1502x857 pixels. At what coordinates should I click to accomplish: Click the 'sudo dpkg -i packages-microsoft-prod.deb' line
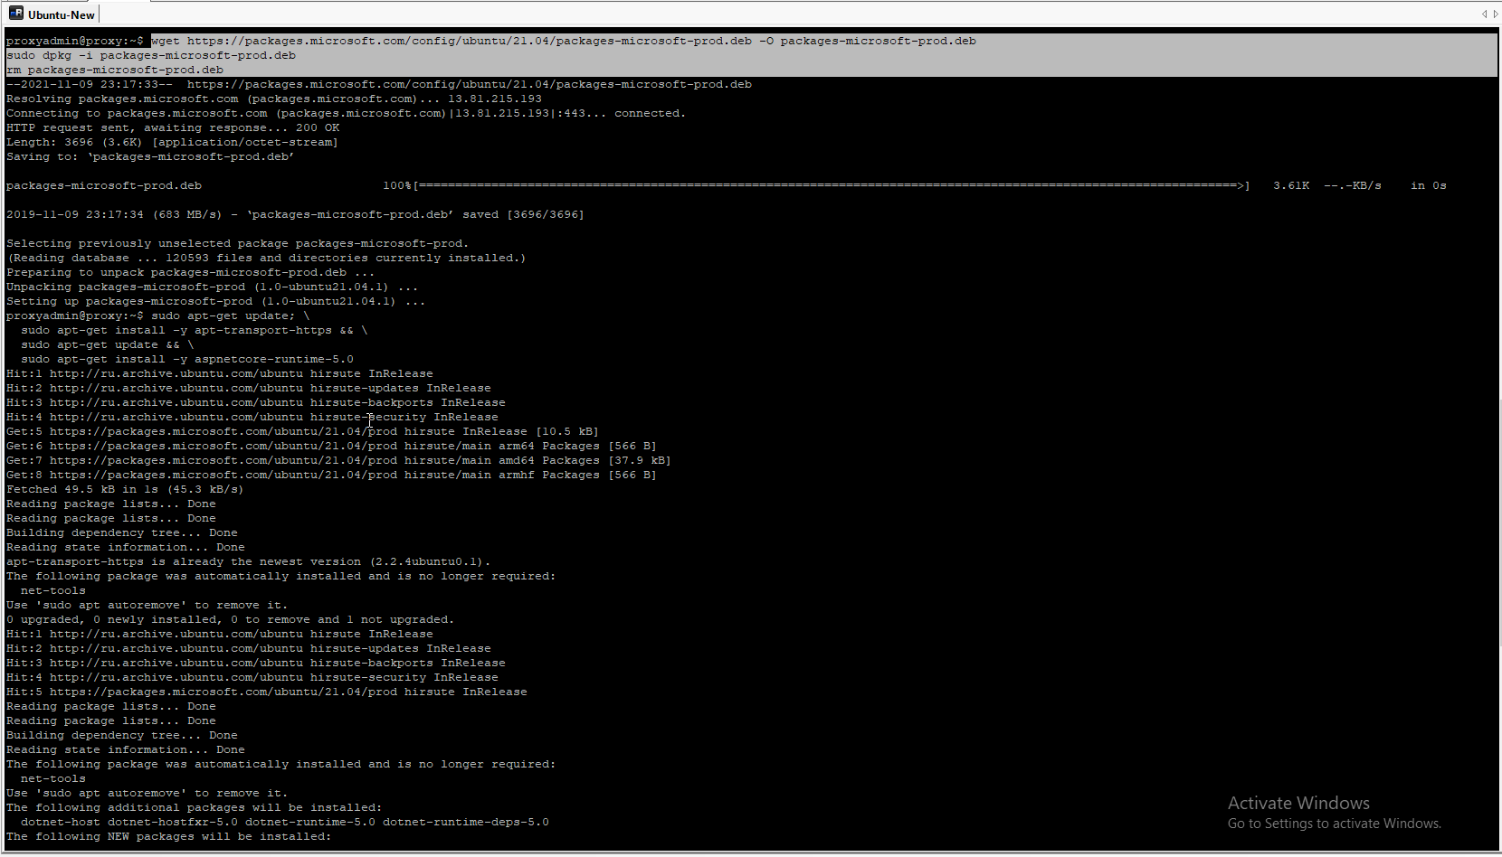[x=151, y=55]
